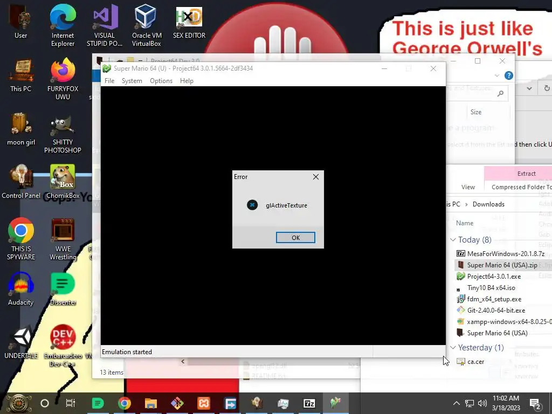Select Dissenter desktop icon
Screen dimensions: 552x414
click(63, 289)
